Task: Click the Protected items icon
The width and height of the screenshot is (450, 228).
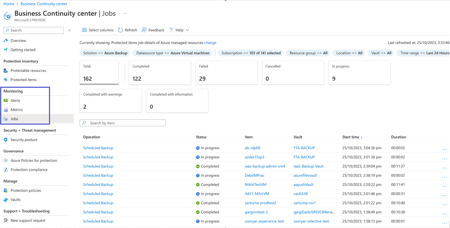Action: 6,80
